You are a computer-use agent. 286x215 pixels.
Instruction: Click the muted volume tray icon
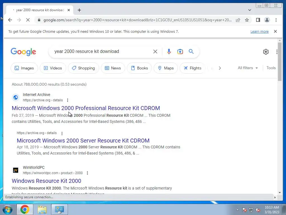[258, 210]
